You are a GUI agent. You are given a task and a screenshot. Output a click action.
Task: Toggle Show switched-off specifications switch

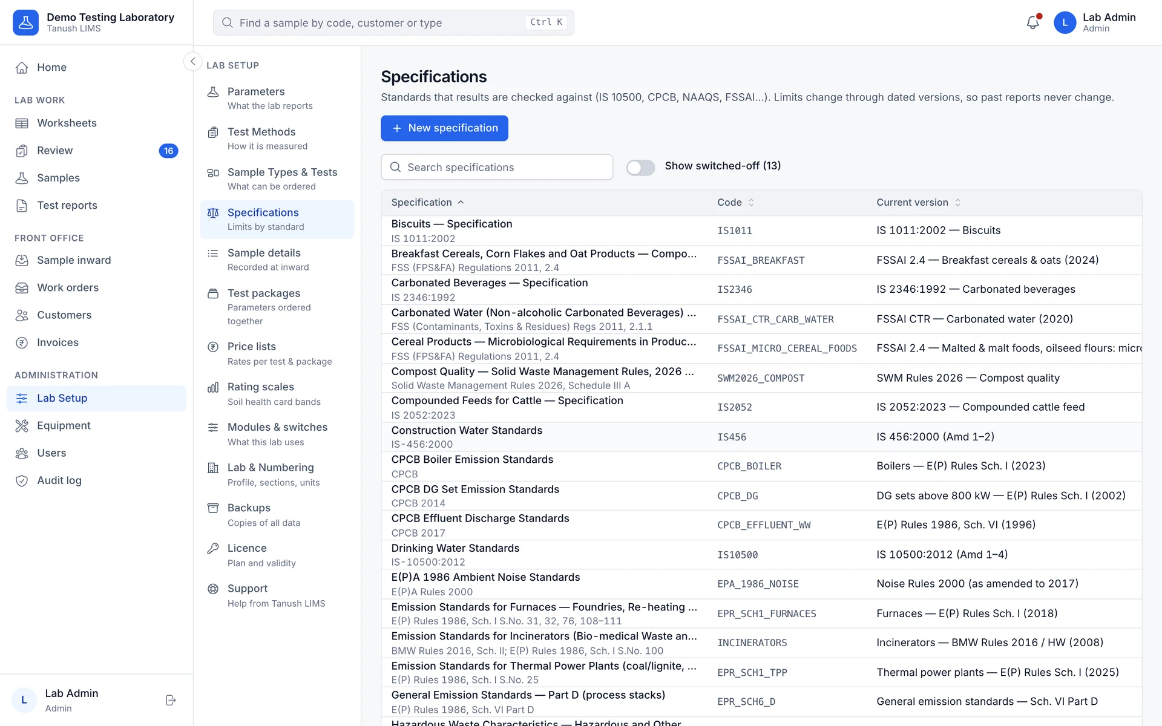640,167
